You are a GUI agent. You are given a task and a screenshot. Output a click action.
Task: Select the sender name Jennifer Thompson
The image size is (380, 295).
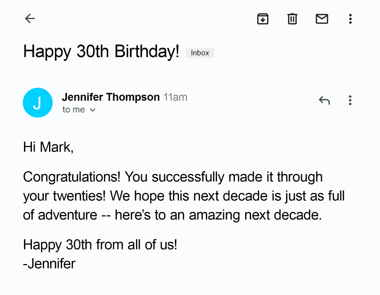111,97
